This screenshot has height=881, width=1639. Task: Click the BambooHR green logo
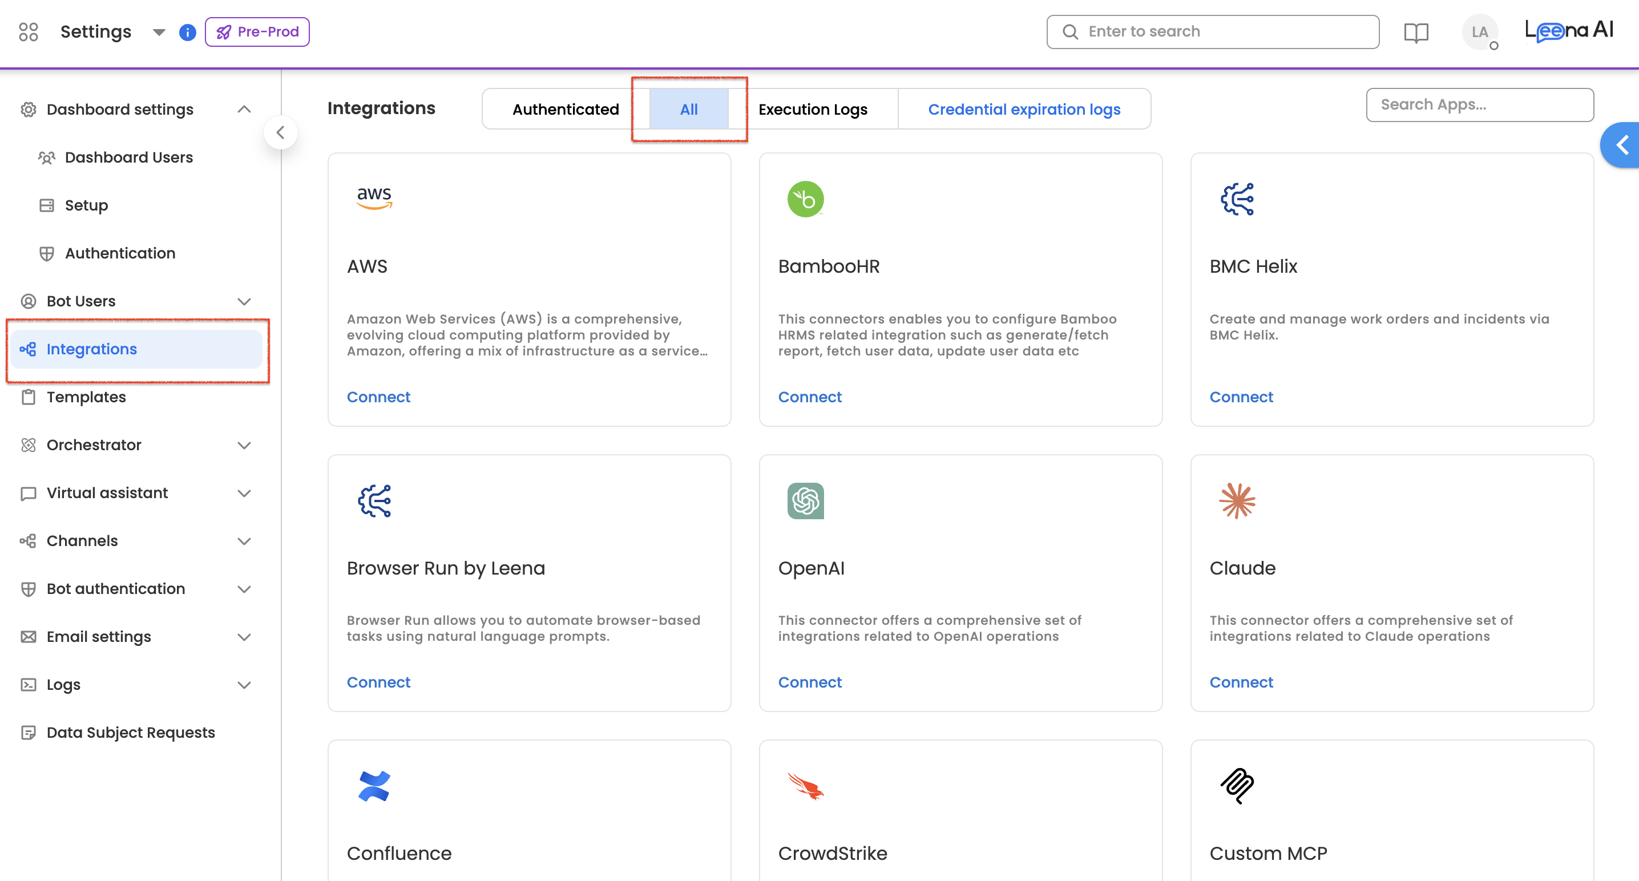[805, 200]
